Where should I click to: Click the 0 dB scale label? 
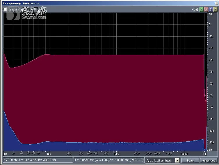click(209, 24)
